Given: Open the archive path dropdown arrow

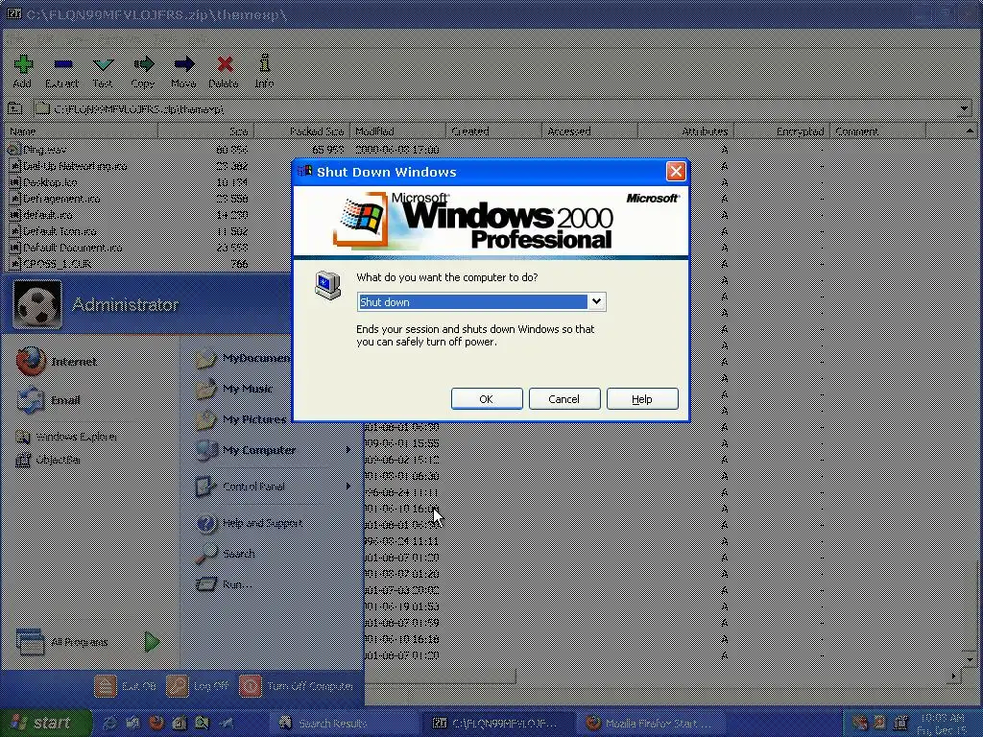Looking at the screenshot, I should tap(964, 109).
